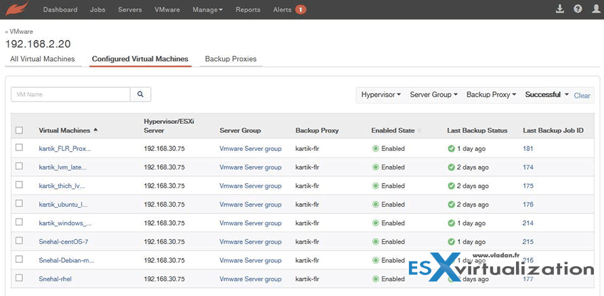Check the kartik_thich_lv row checkbox
604x296 pixels.
click(x=19, y=185)
